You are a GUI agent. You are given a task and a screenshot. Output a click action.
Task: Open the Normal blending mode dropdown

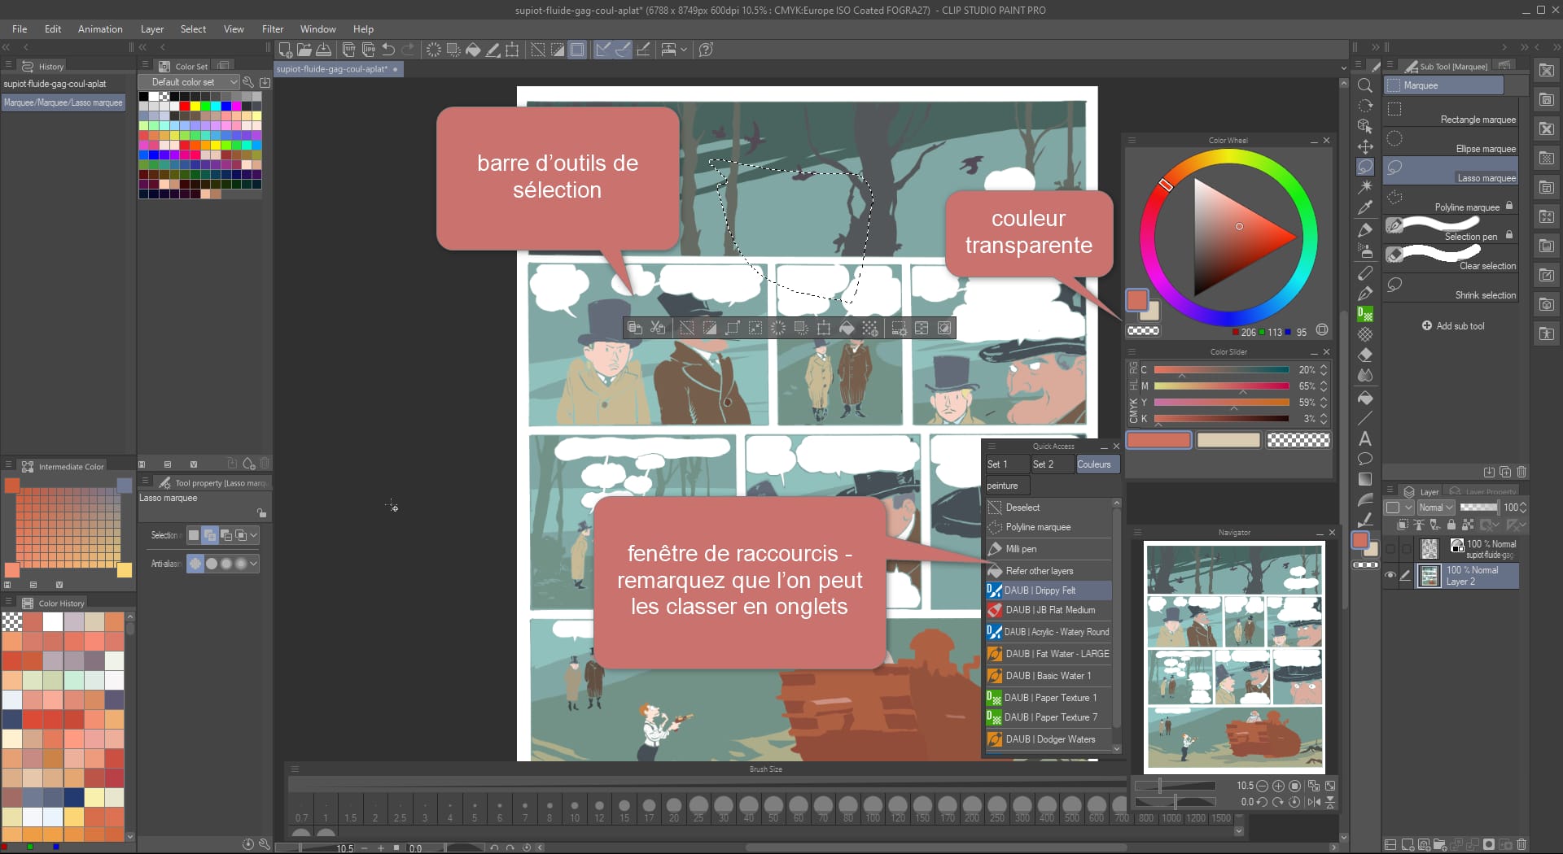point(1435,508)
